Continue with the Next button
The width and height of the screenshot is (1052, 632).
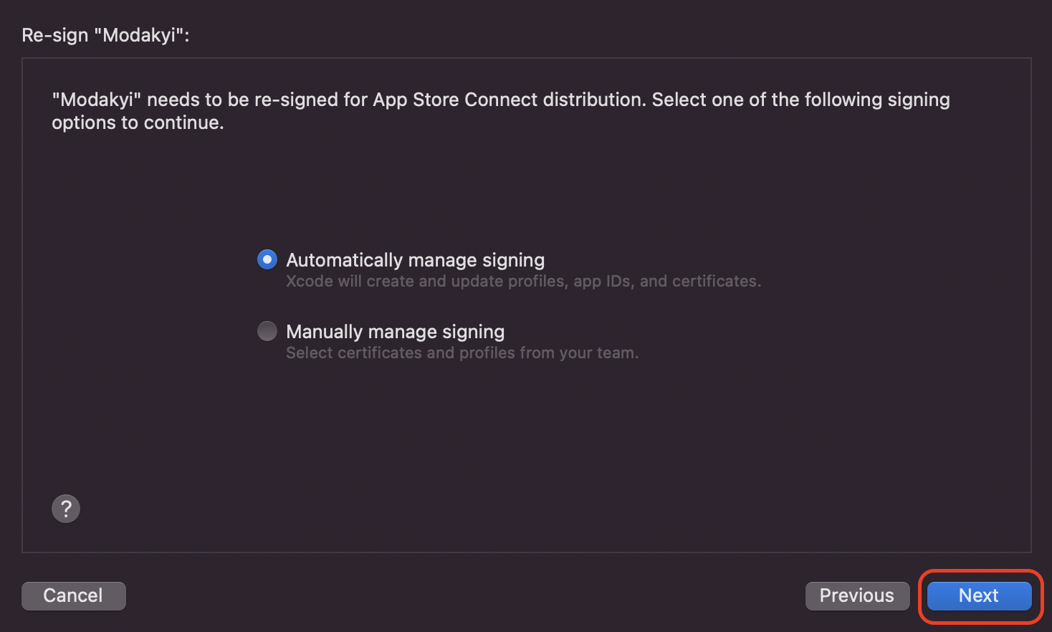pos(979,595)
